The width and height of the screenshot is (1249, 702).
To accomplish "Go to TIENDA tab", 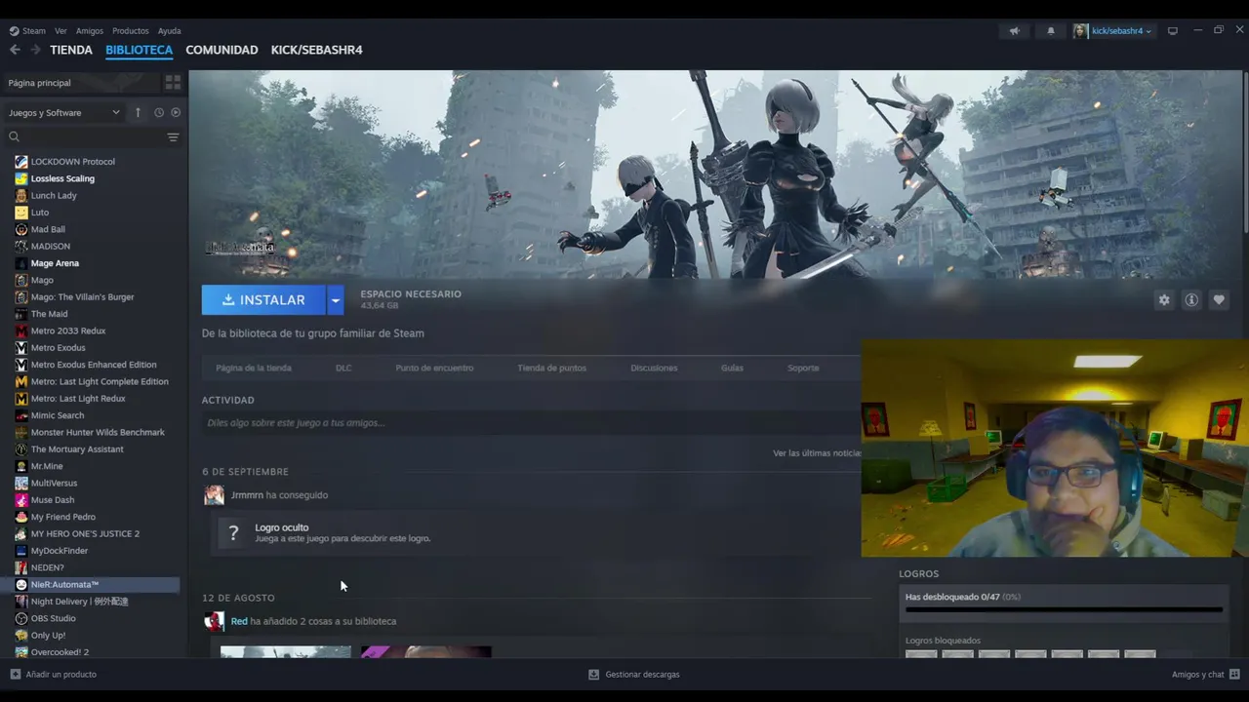I will tap(71, 50).
